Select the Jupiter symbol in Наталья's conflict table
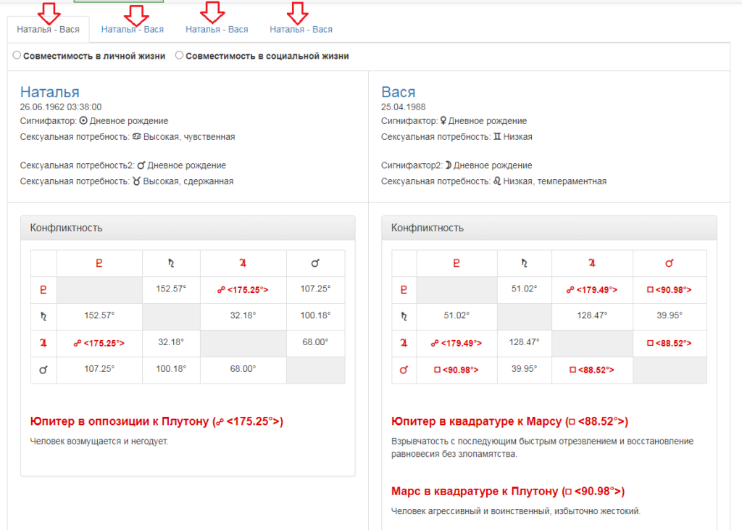Screen dimensions: 742x530 (x=43, y=343)
